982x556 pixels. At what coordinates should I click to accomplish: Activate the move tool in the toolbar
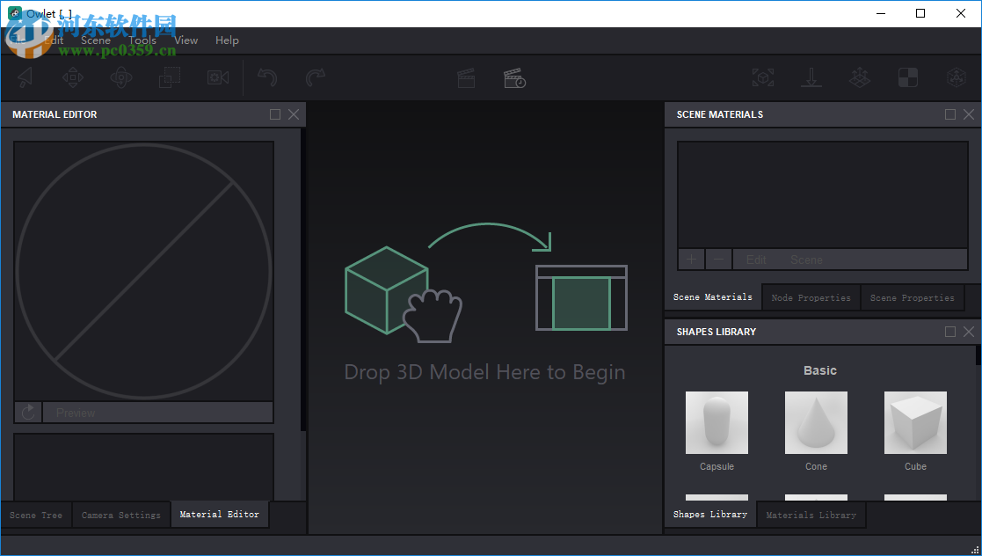[73, 77]
